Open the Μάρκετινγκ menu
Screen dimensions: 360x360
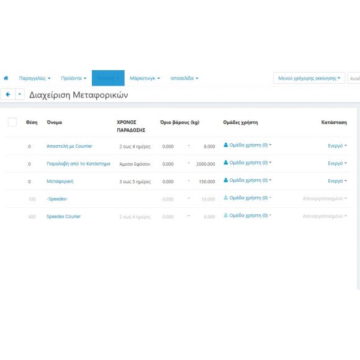(145, 78)
